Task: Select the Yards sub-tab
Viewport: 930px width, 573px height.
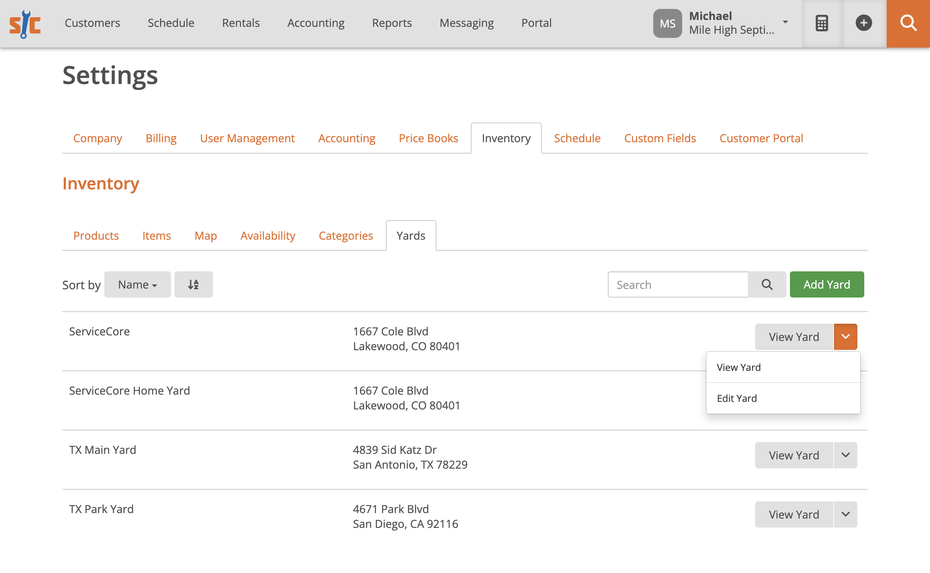Action: (x=411, y=236)
